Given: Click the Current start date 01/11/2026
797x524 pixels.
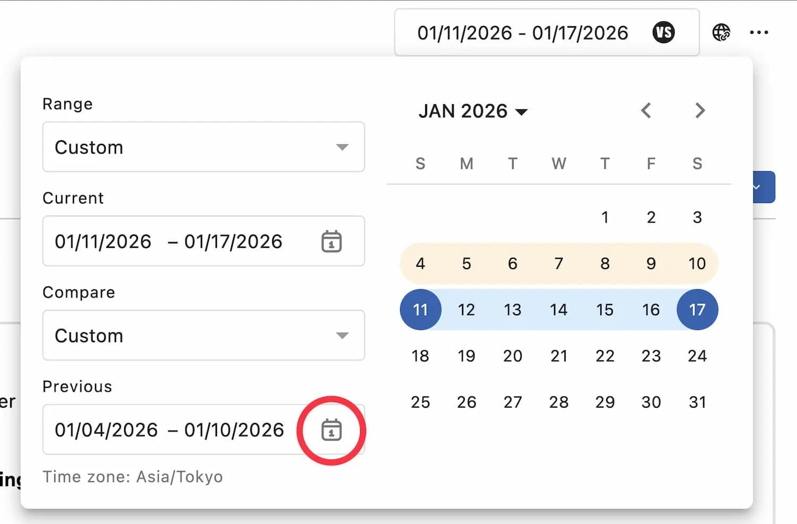Looking at the screenshot, I should [x=103, y=242].
